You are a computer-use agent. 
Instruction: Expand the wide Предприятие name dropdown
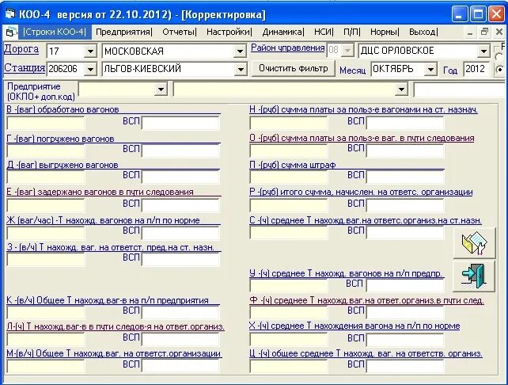pos(401,89)
